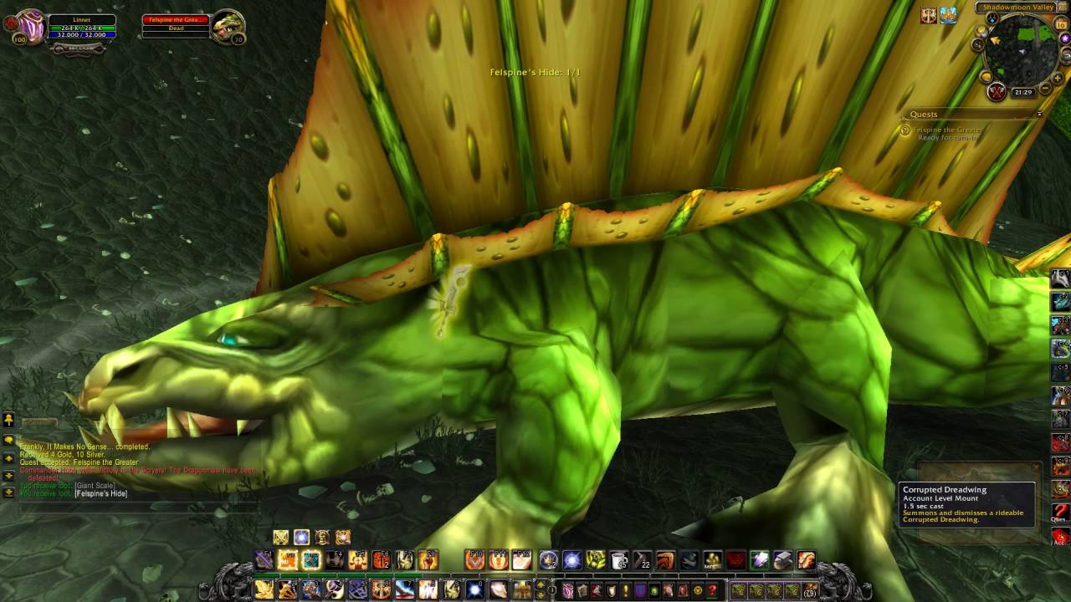
Task: Open Felspine the Greater quest in tracker
Action: (948, 130)
